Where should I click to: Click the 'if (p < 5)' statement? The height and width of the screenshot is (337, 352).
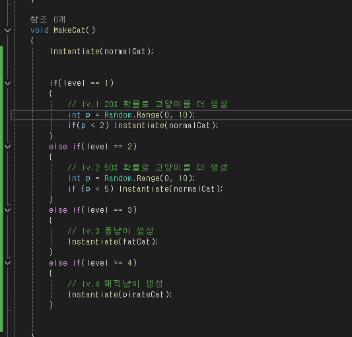click(145, 189)
